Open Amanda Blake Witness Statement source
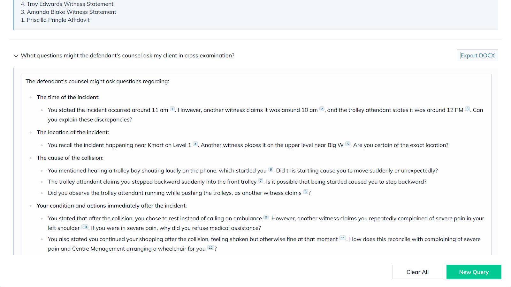The width and height of the screenshot is (511, 287). (71, 12)
